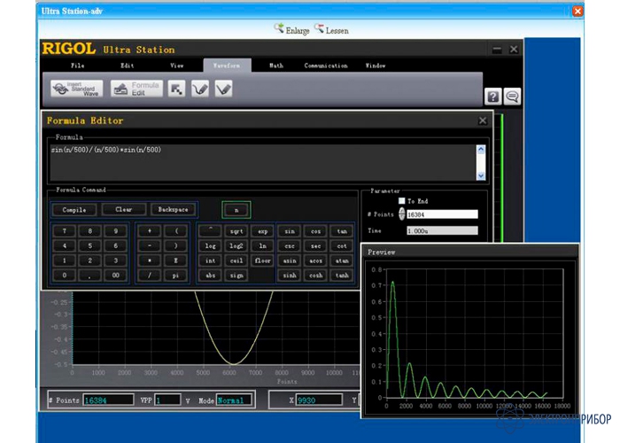The height and width of the screenshot is (443, 620).
Task: Insert the variable n into formula
Action: pyautogui.click(x=236, y=210)
